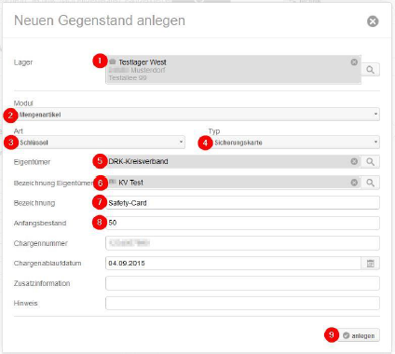Screen dimensions: 395x354
Task: Click the Hinweis input field
Action: [x=242, y=303]
